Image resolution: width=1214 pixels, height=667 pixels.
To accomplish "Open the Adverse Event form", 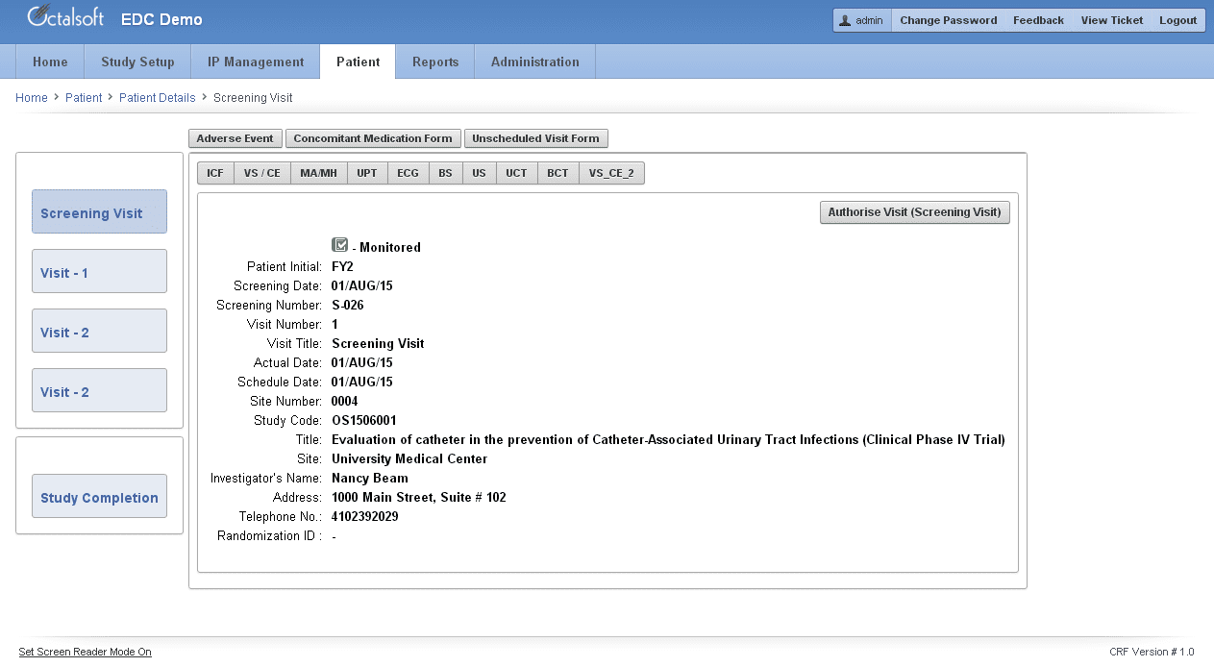I will (x=235, y=138).
